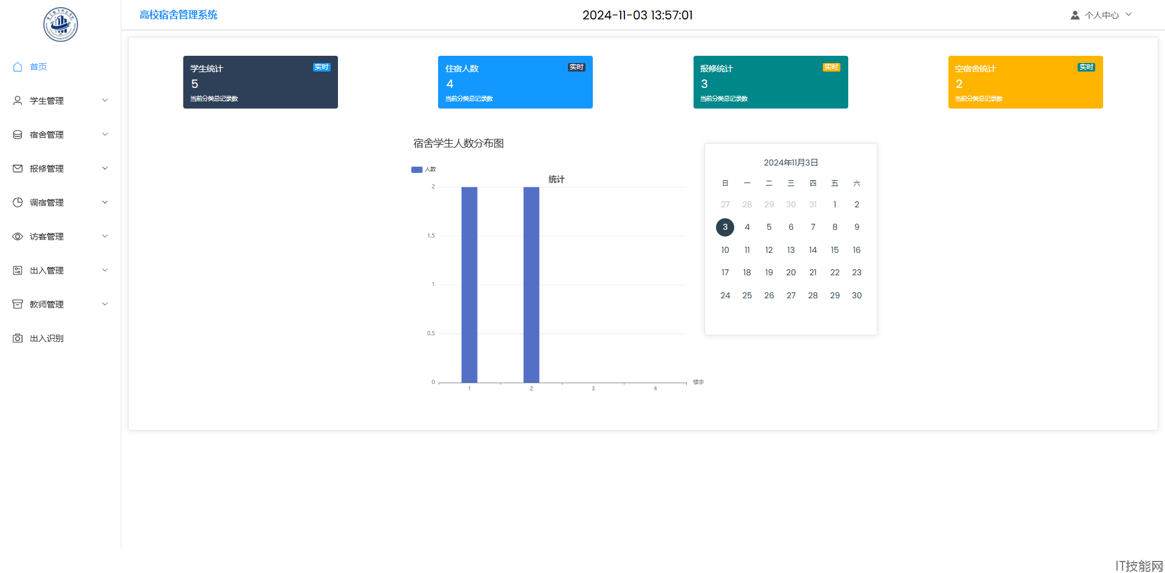Image resolution: width=1165 pixels, height=573 pixels.
Task: Open the 宿舍管理 menu label
Action: [47, 135]
